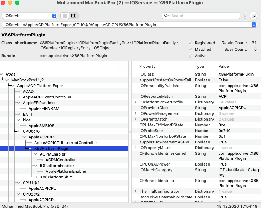Collapse the CPU0@0 tree node
This screenshot has width=261, height=208.
tap(19, 131)
